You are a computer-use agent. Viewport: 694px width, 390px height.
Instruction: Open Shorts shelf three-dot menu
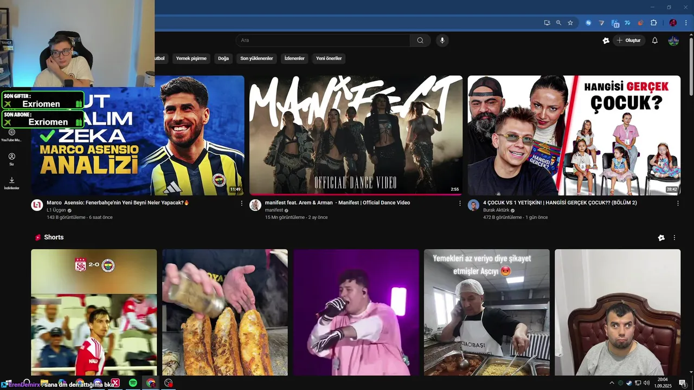tap(674, 237)
